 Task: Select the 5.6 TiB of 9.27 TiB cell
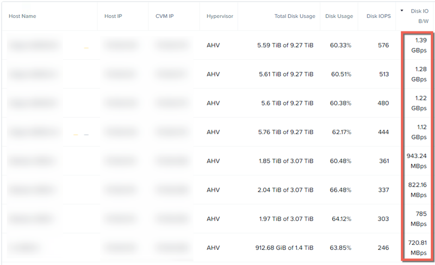tap(287, 103)
